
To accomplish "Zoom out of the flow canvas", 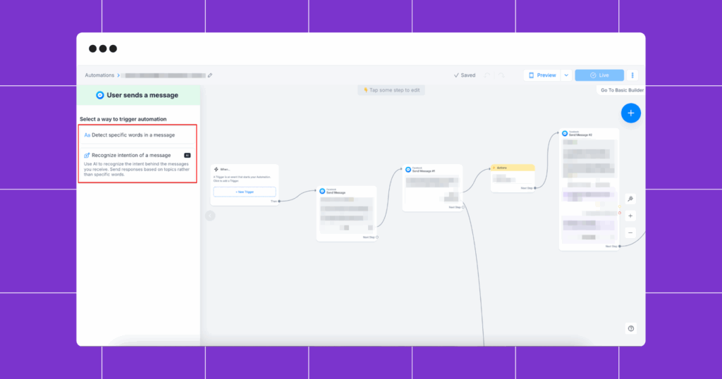I will click(630, 232).
